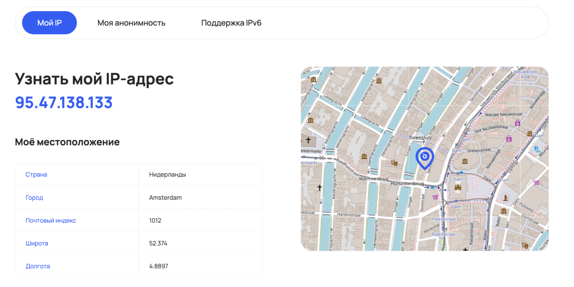
Task: Click the church cross icon at Westermarkt
Action: tap(308, 140)
